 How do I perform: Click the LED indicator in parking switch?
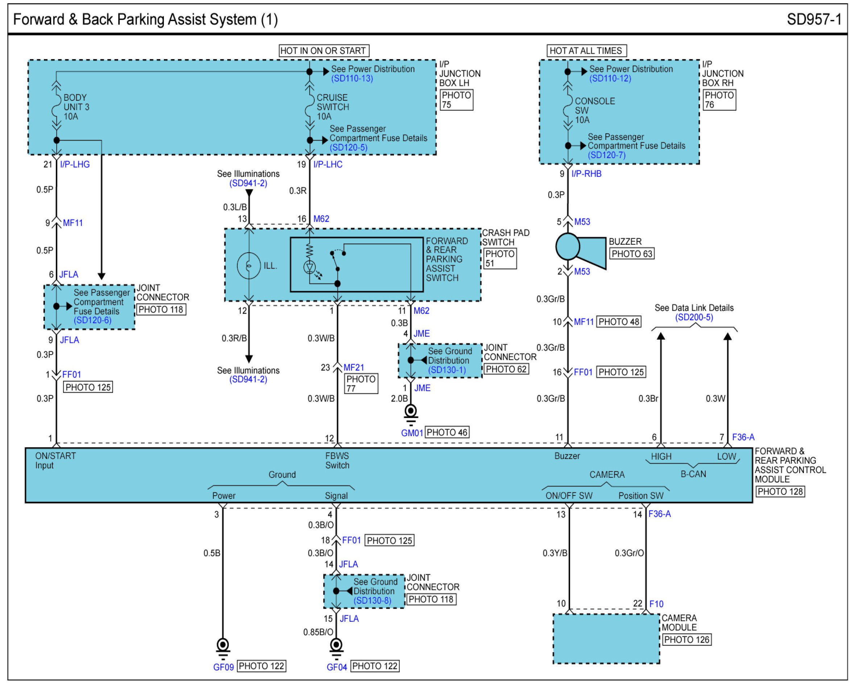[310, 267]
